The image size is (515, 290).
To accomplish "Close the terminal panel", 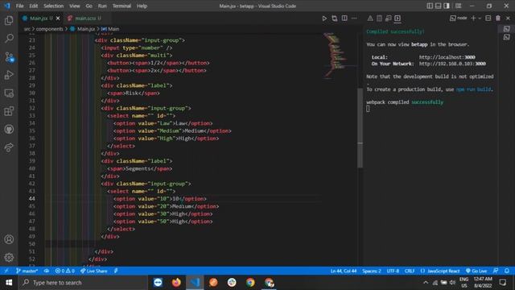I will coord(508,19).
